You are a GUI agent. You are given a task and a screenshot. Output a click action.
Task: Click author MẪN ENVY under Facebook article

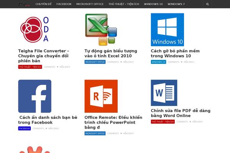click(x=54, y=129)
